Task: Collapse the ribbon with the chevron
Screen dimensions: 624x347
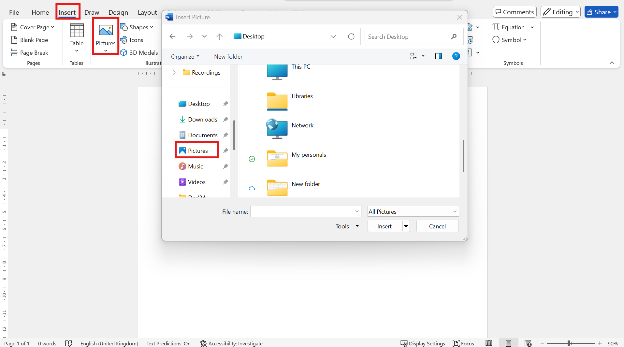Action: (x=612, y=63)
